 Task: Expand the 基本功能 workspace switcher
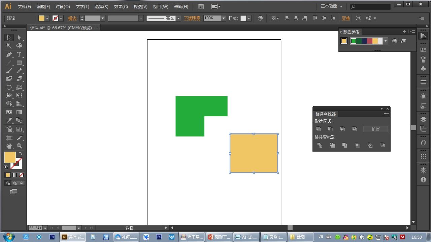331,6
